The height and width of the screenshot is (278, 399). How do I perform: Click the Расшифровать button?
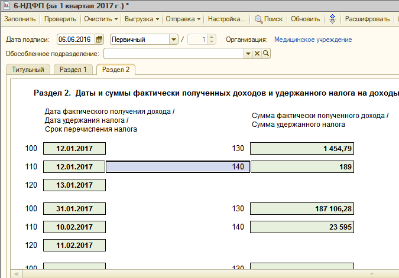[367, 19]
